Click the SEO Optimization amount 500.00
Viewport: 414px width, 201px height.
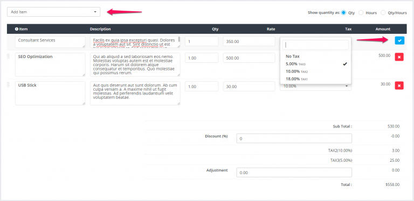coord(384,55)
